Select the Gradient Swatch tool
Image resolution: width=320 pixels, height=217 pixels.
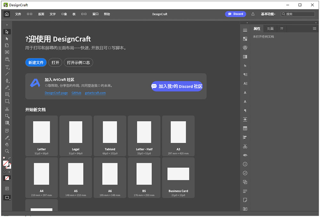[7, 123]
